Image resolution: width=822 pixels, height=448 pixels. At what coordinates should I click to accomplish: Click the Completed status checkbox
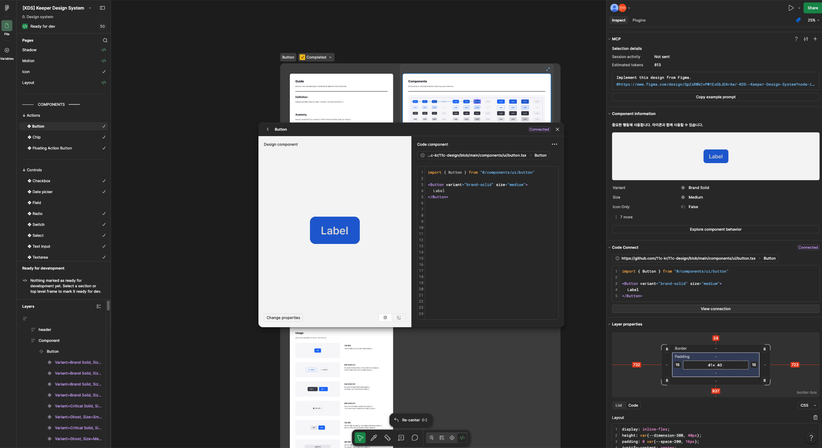click(302, 57)
